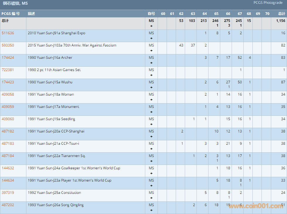Expand plus grades for 1991 Seedling row
Image resolution: width=287 pixels, height=214 pixels.
(151, 124)
